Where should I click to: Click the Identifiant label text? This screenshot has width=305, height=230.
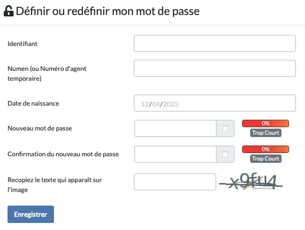pyautogui.click(x=23, y=44)
